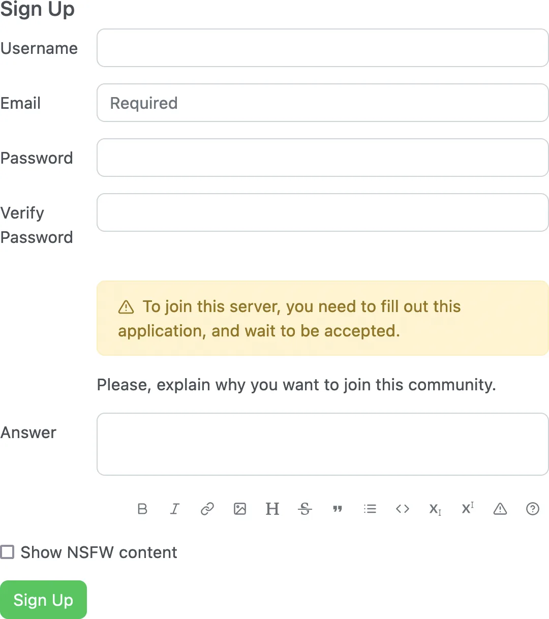Select the Password input field
This screenshot has width=549, height=619.
click(322, 158)
